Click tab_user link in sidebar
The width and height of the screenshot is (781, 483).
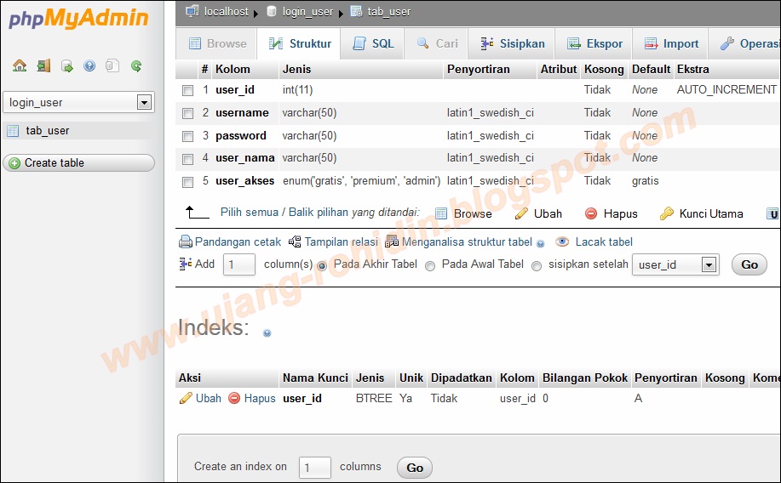click(48, 131)
